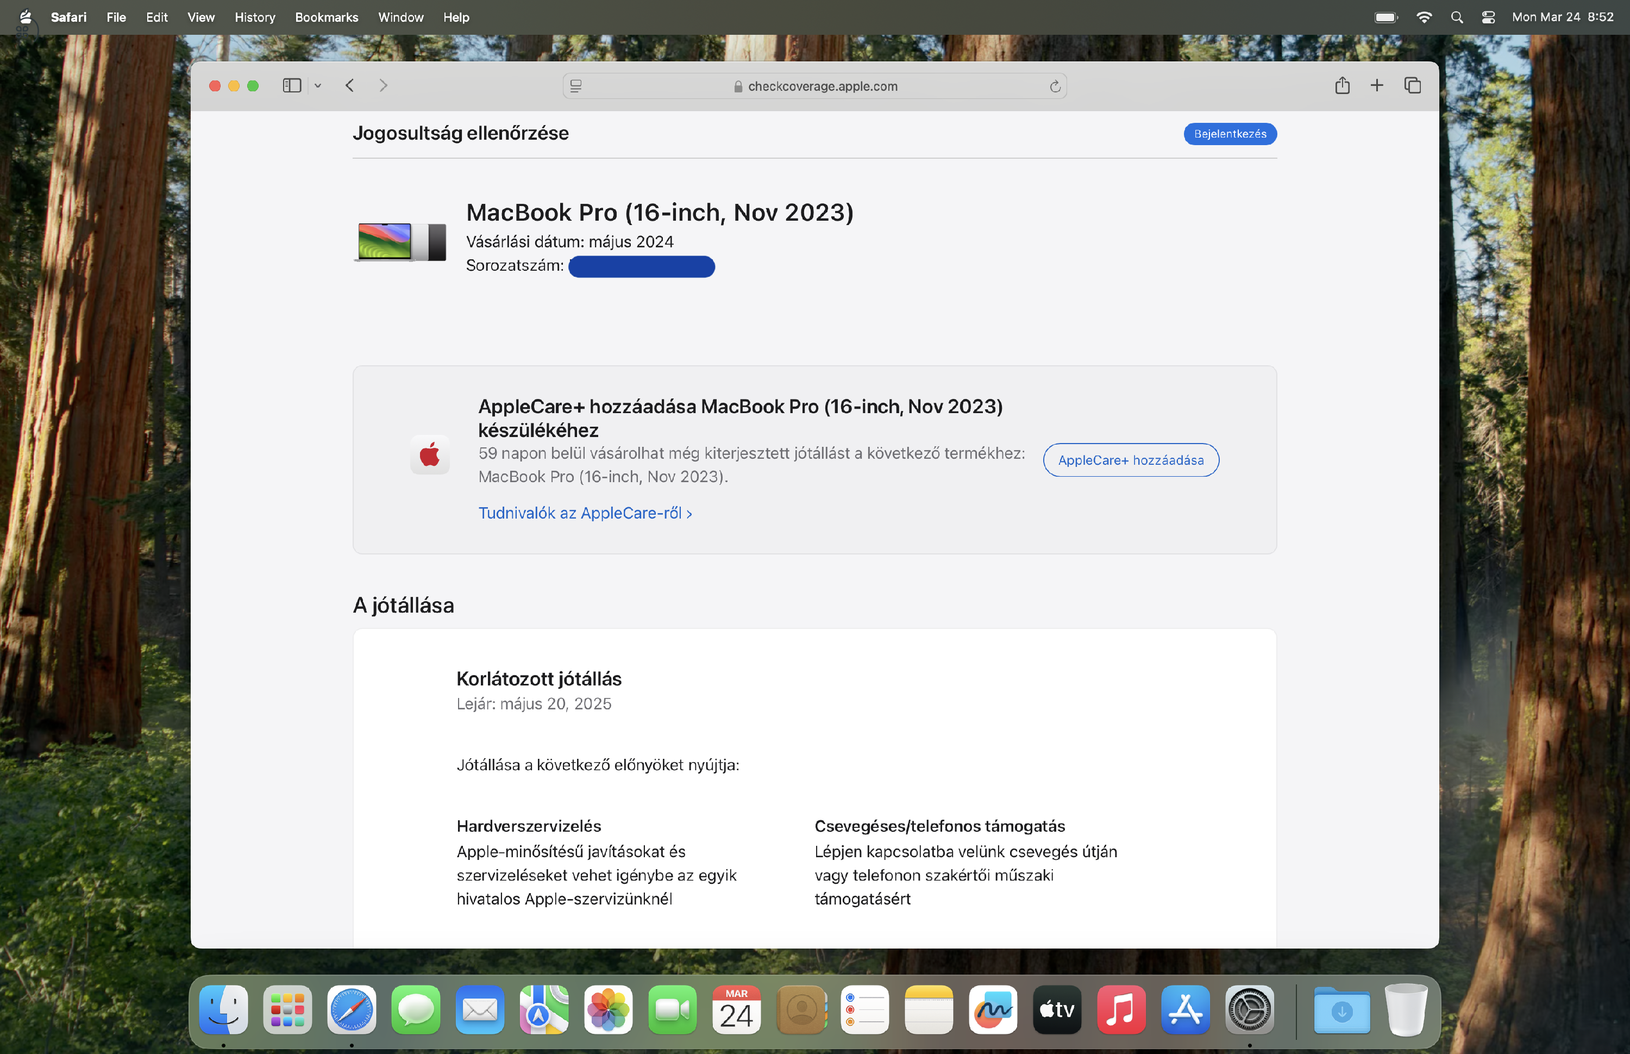Open the page reader icon in address bar
This screenshot has width=1630, height=1054.
tap(576, 86)
